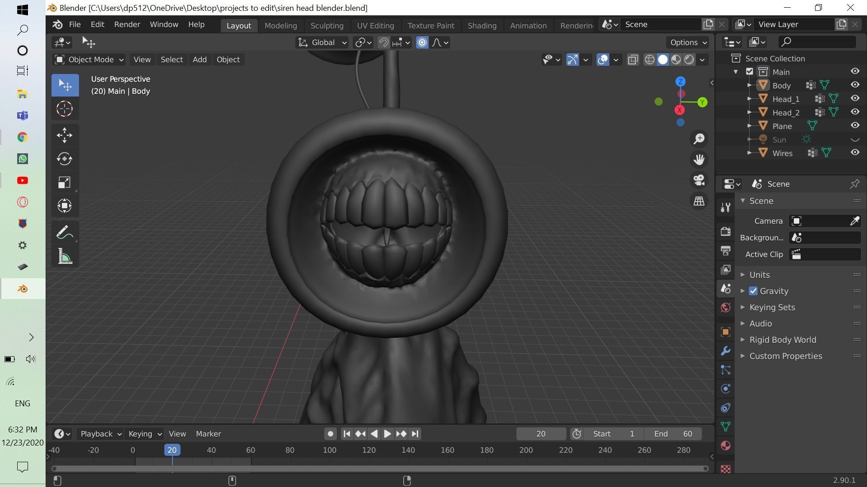Open the View Layer properties tab
This screenshot has height=487, width=867.
pyautogui.click(x=726, y=269)
